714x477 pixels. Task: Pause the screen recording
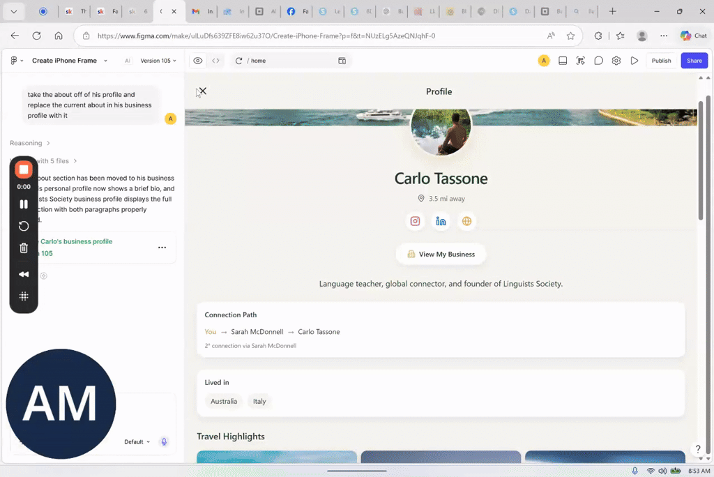click(x=24, y=204)
